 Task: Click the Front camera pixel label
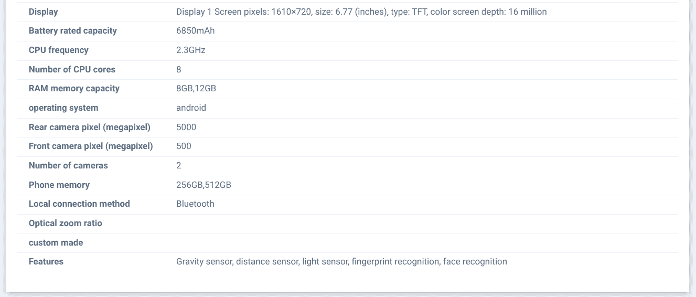91,146
